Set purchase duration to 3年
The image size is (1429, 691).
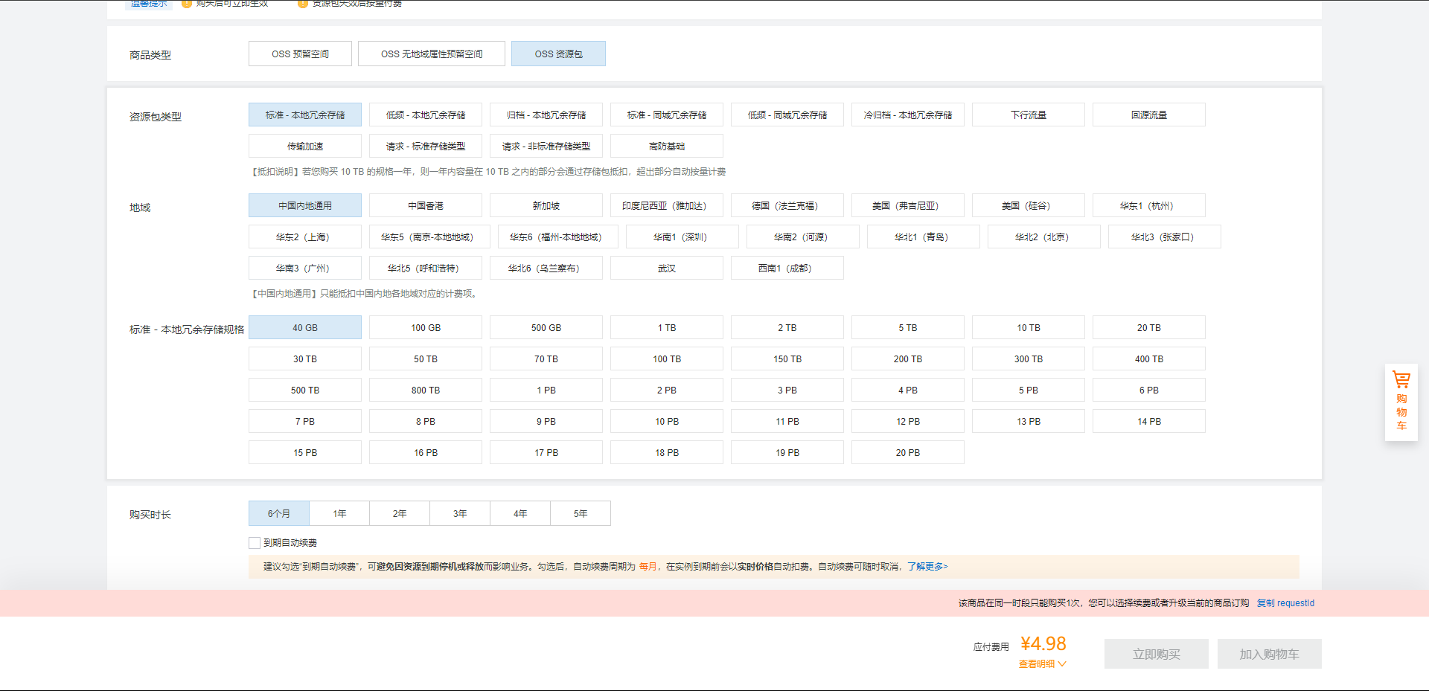[x=460, y=513]
